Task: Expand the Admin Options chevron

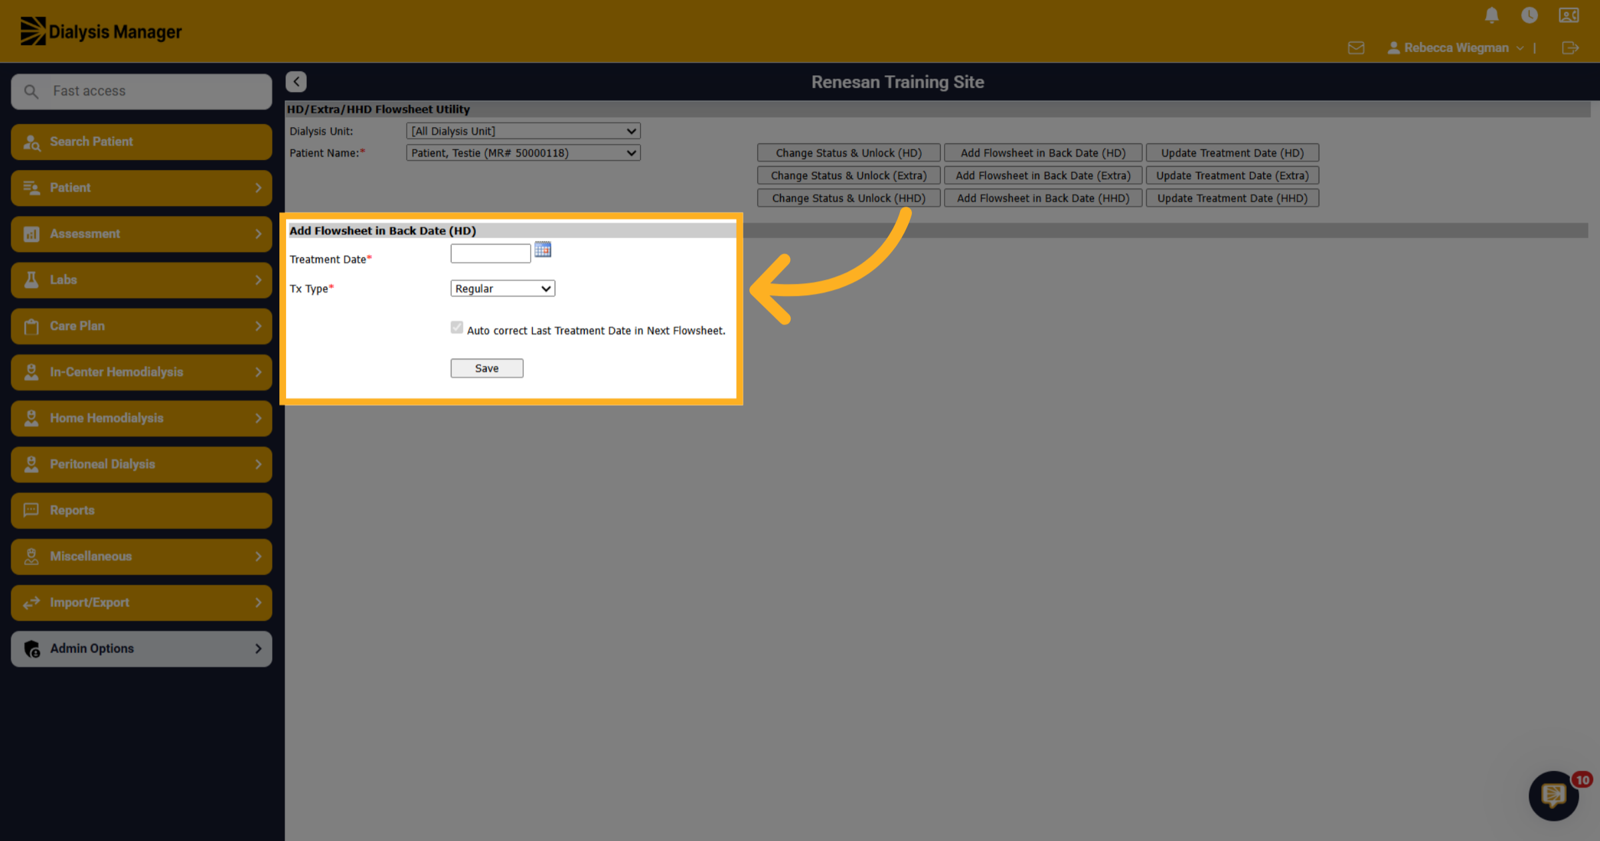Action: pos(258,648)
